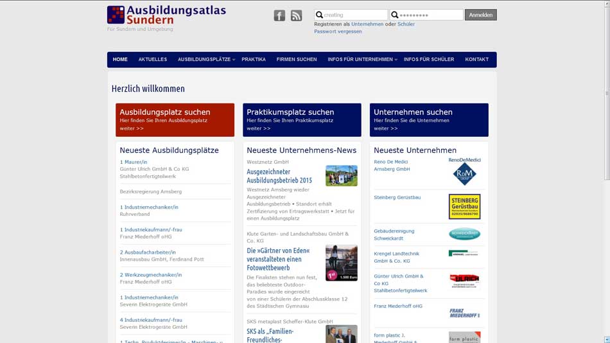Open 2 Werkzeugmechaniker/in listing

coord(151,275)
